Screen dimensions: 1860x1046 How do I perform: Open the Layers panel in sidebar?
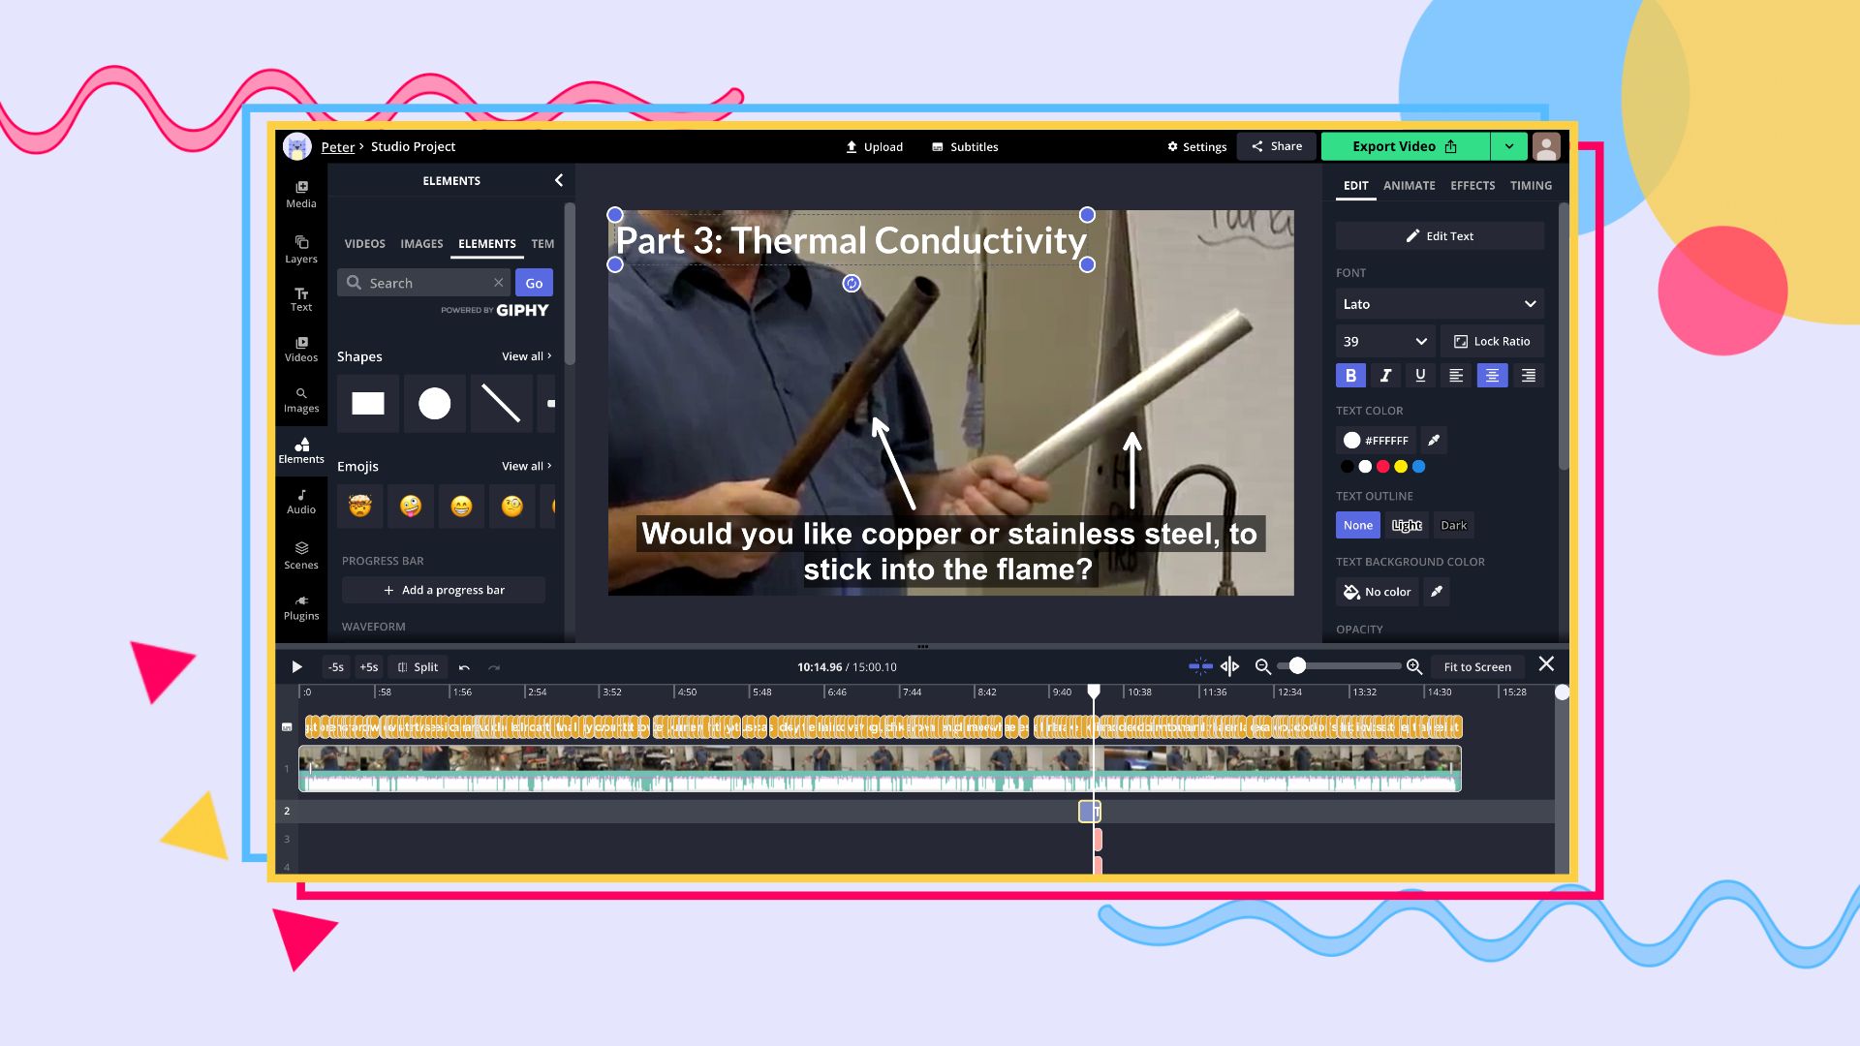pyautogui.click(x=300, y=249)
